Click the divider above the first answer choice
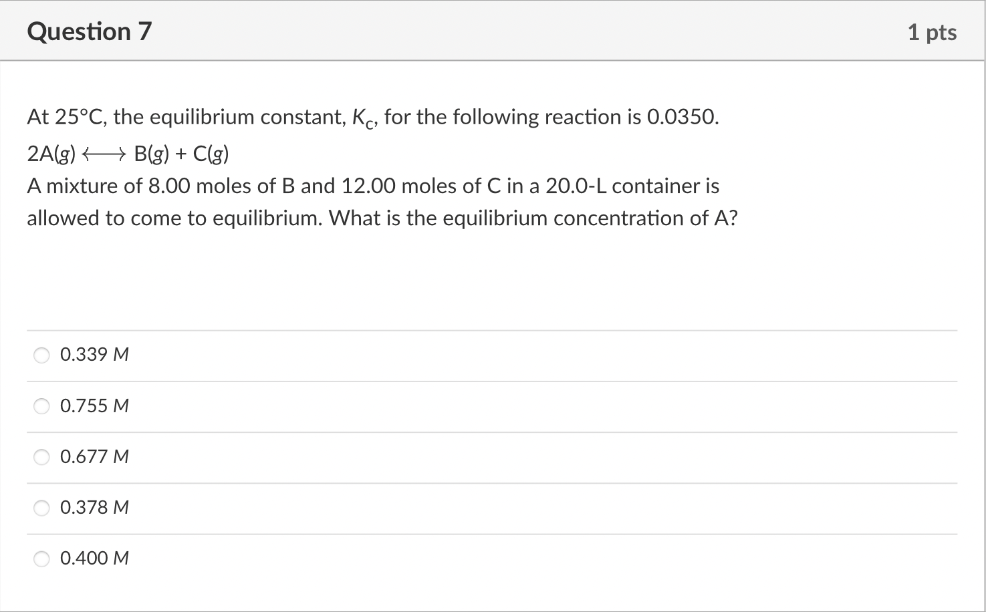 click(x=493, y=330)
